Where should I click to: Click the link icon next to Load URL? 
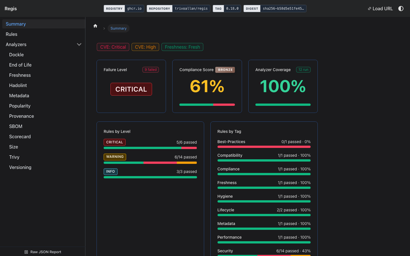[x=369, y=9]
